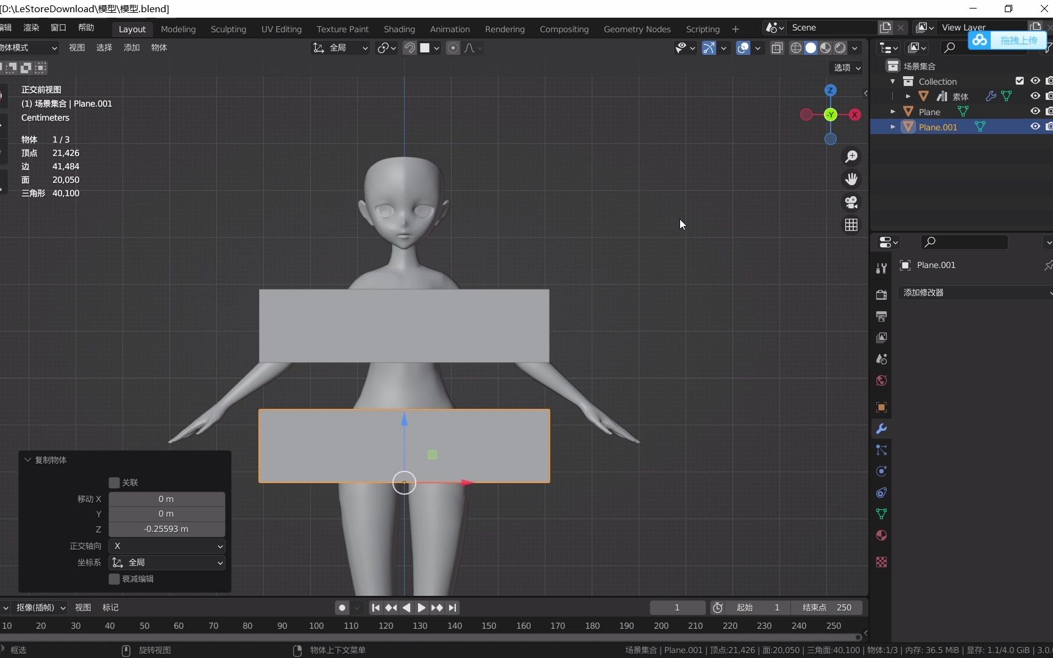Open the Material properties tab (sphere icon)
The height and width of the screenshot is (658, 1053).
click(881, 536)
